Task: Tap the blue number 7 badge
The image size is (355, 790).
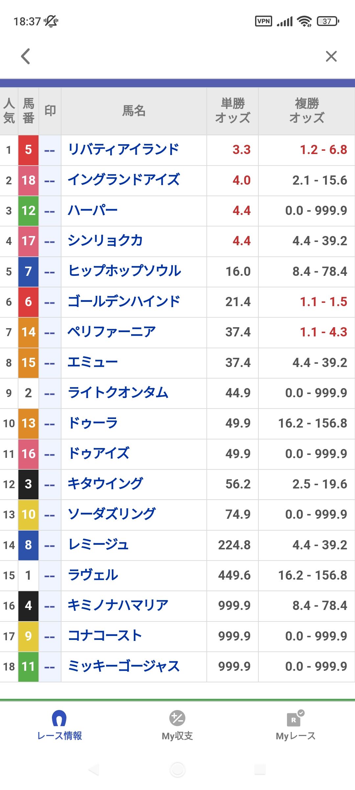Action: point(28,272)
